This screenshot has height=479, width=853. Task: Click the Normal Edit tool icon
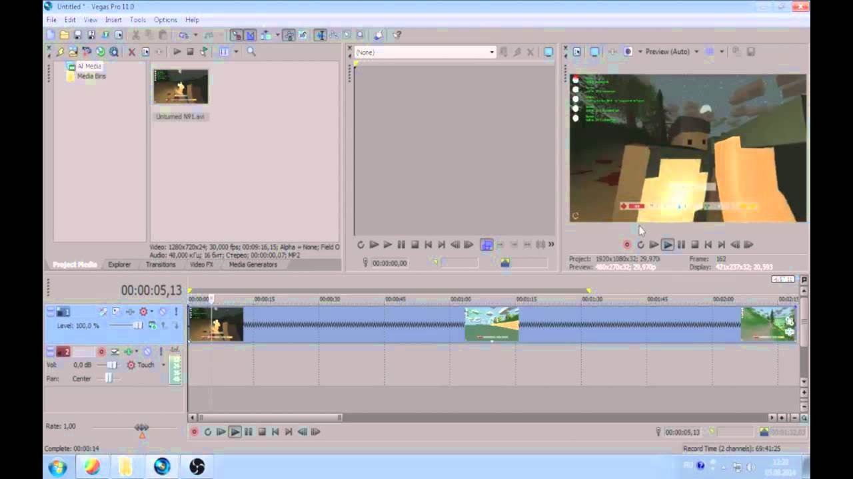click(321, 35)
